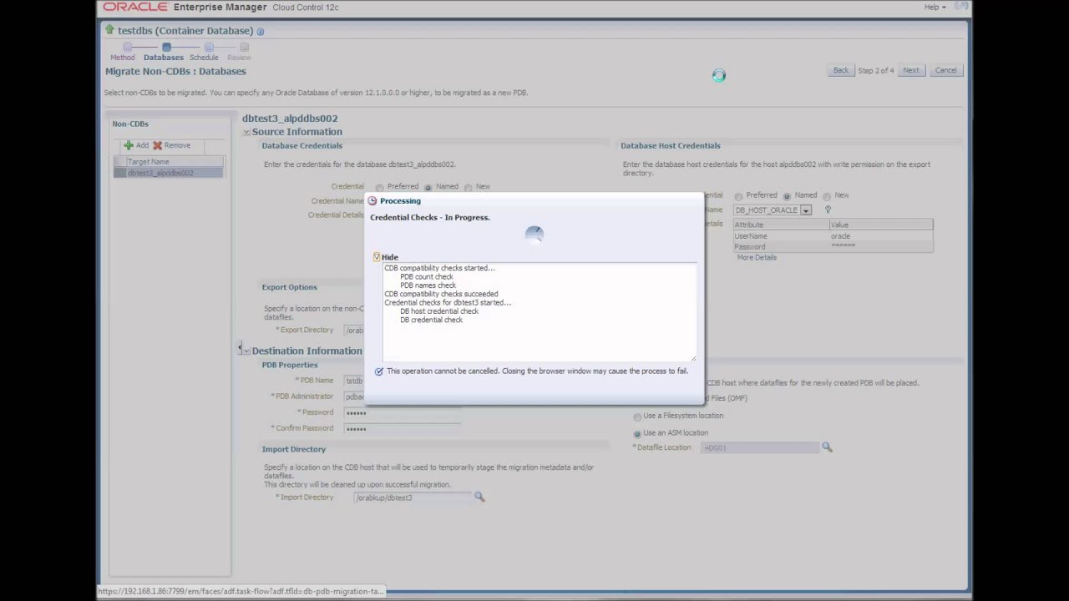Image resolution: width=1069 pixels, height=601 pixels.
Task: Click the Confirm Password field
Action: pos(403,428)
